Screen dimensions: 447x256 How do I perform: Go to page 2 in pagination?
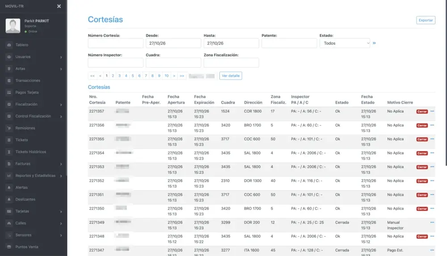point(113,76)
